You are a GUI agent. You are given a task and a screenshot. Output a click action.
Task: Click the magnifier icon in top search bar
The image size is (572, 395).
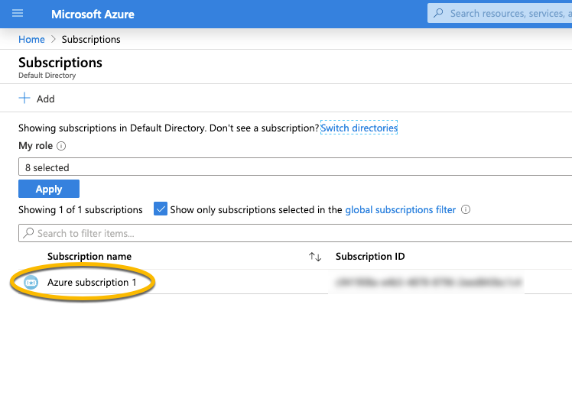coord(438,13)
